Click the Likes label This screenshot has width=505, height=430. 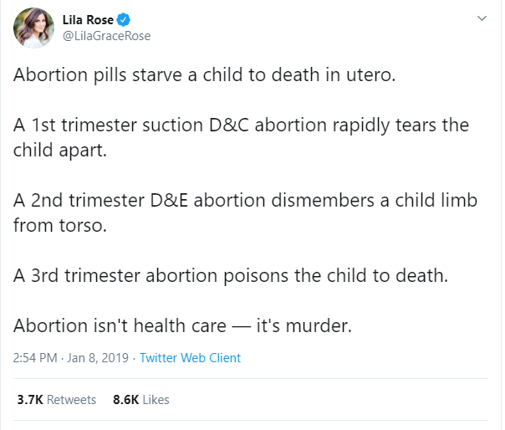156,400
